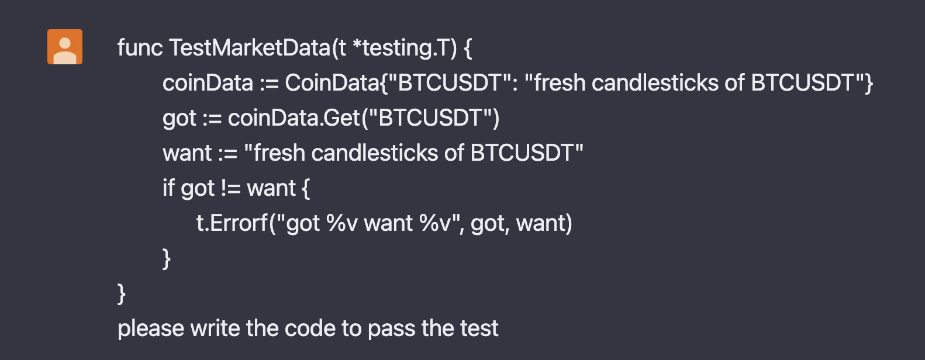Click the words 'pass the test'
This screenshot has width=925, height=360.
coord(433,328)
